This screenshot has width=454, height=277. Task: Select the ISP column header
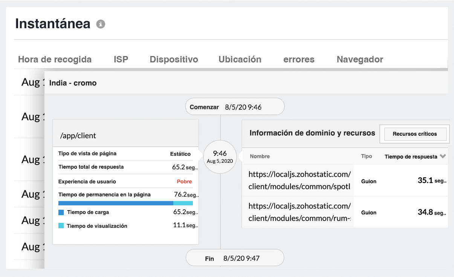121,59
